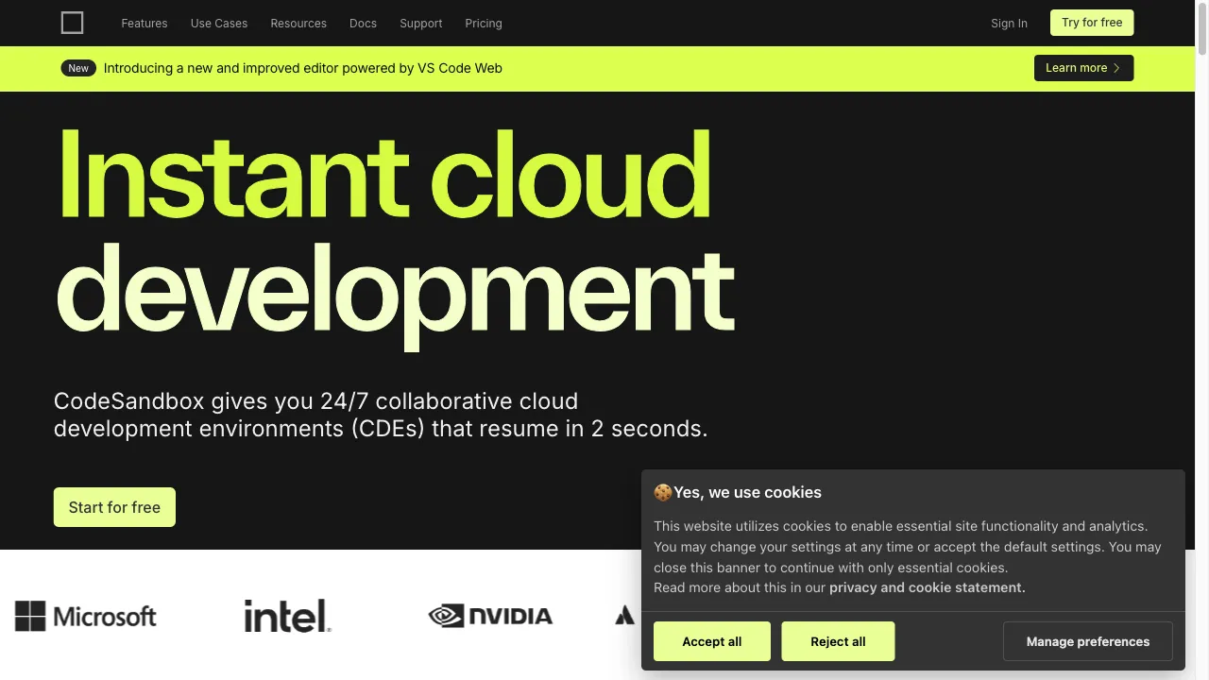Click Accept all cookies button
Screen dimensions: 1209x680
712,641
